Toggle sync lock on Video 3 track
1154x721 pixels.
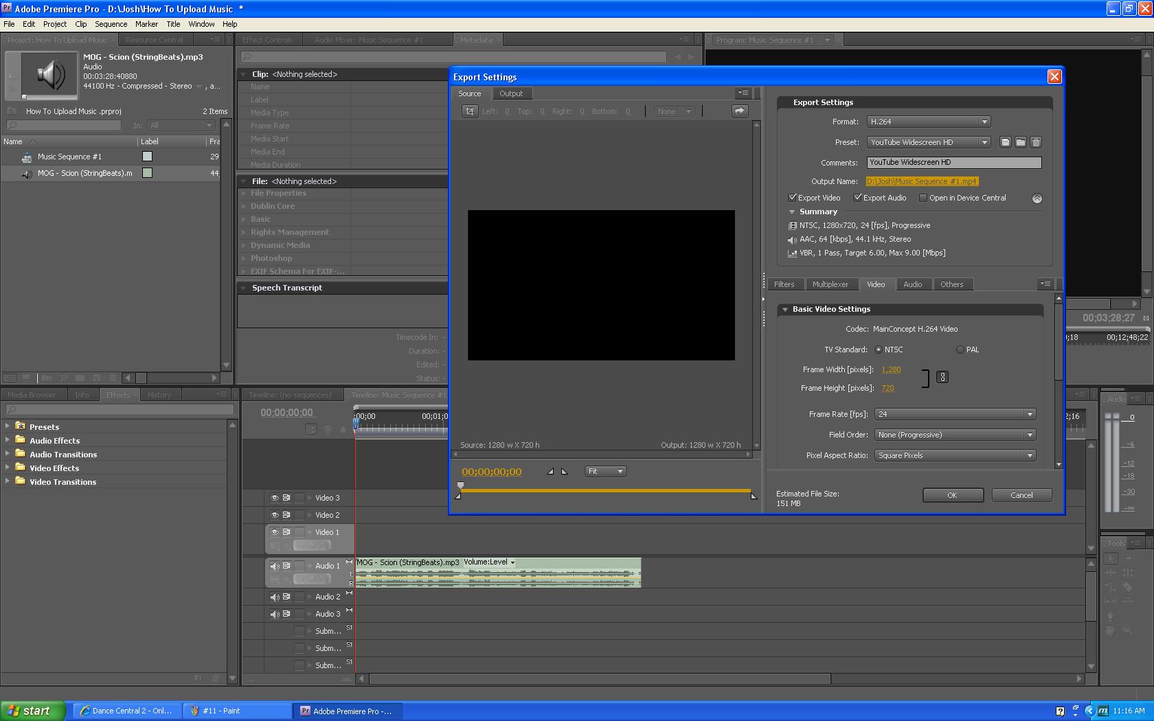tap(286, 498)
